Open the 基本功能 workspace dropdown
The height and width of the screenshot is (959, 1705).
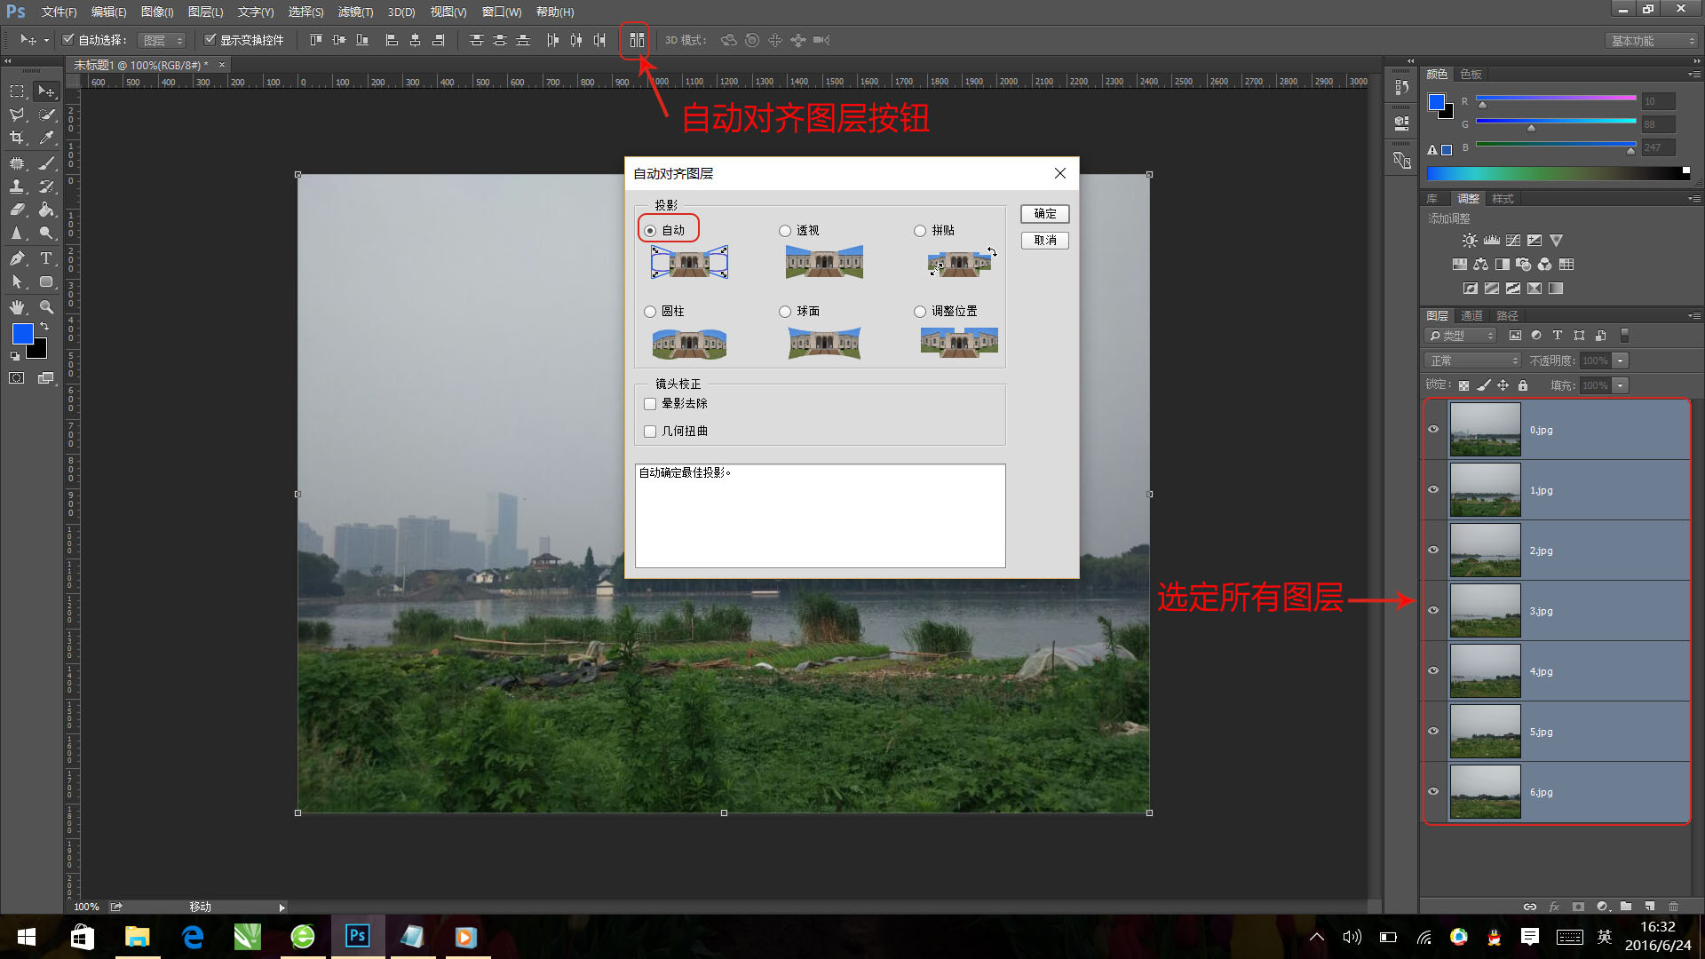[1652, 41]
